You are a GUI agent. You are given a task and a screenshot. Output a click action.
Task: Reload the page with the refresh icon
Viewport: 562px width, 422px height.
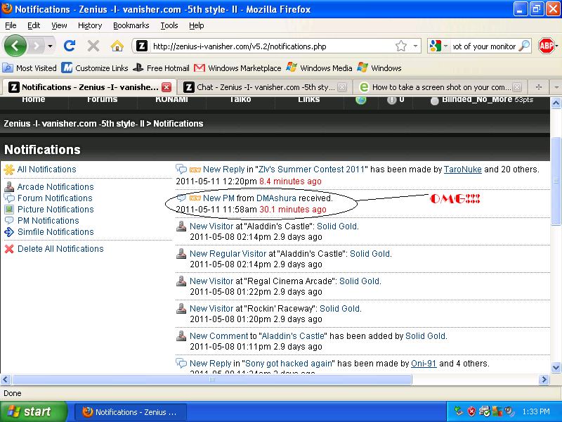click(69, 46)
